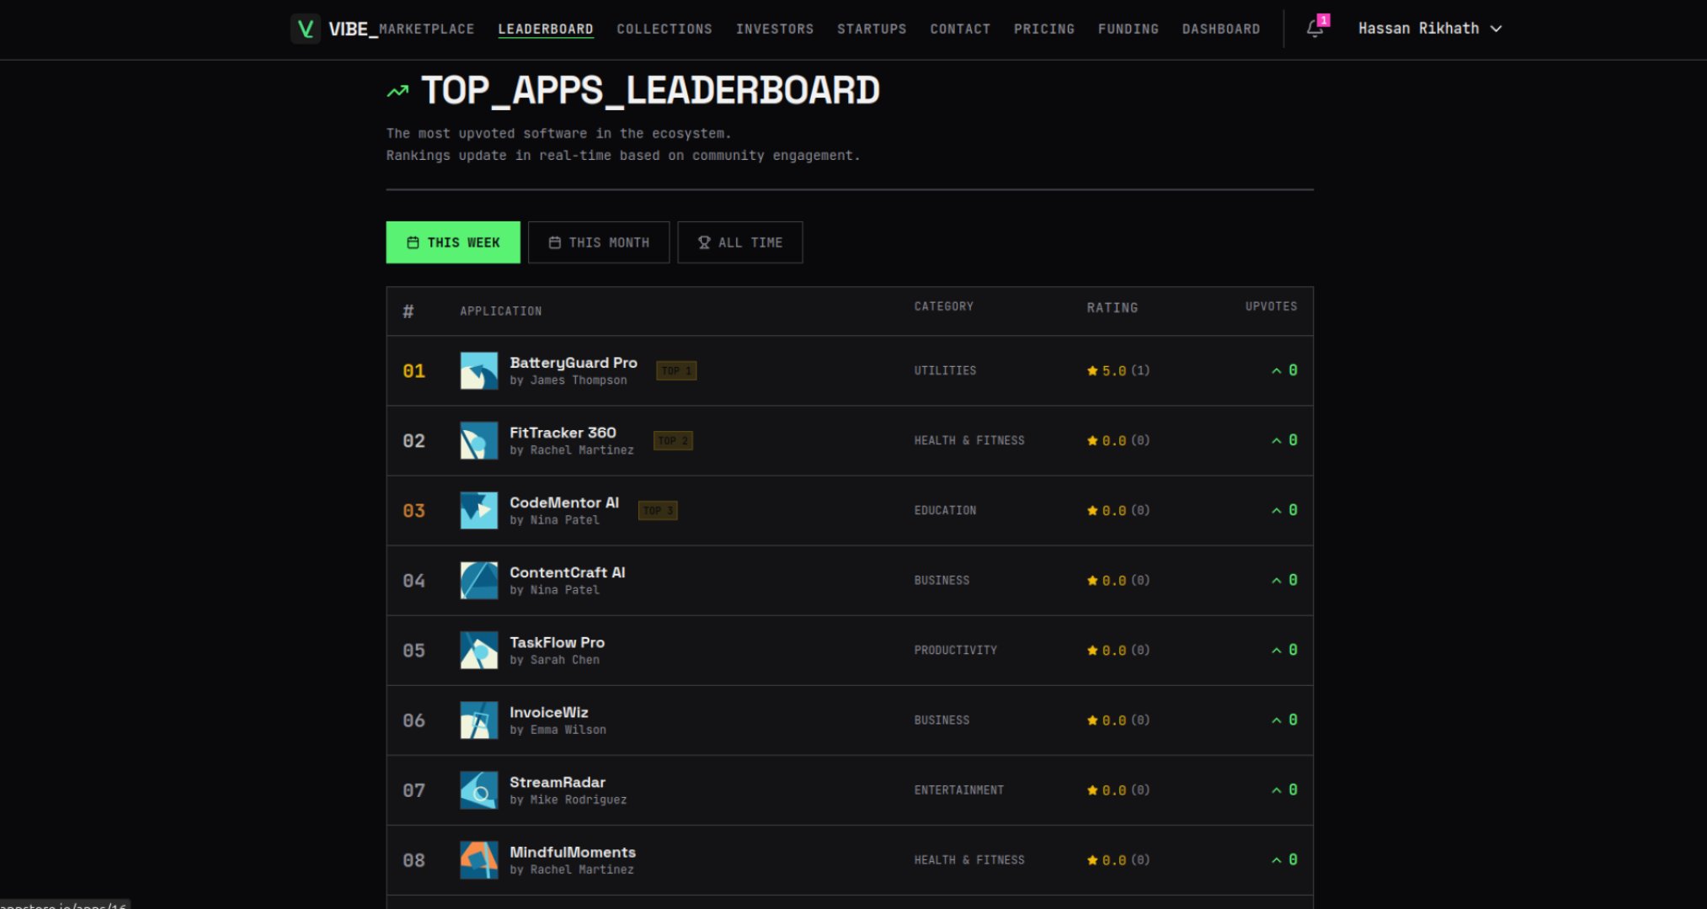Click the FitTracker 360 app icon
This screenshot has width=1707, height=909.
pyautogui.click(x=478, y=440)
